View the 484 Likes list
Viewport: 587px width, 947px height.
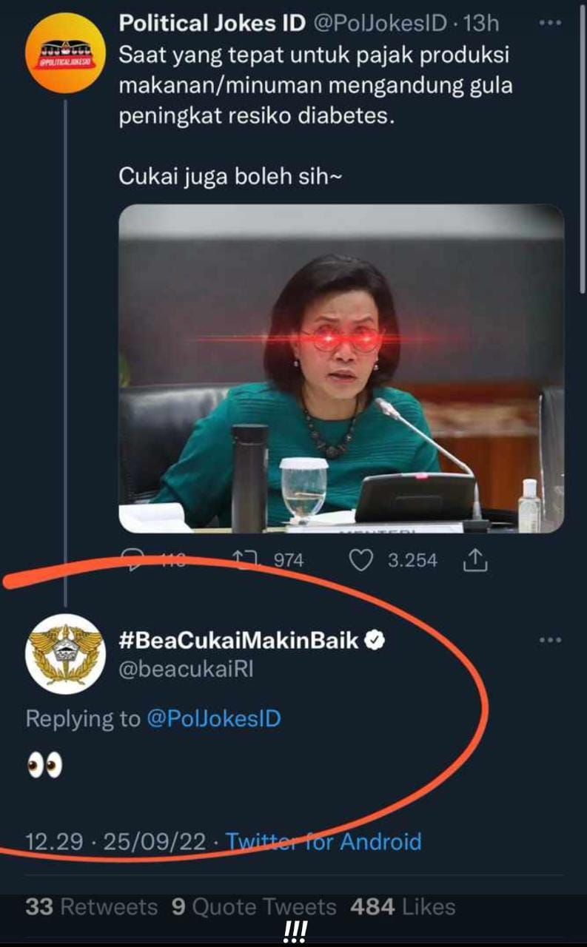pos(403,907)
